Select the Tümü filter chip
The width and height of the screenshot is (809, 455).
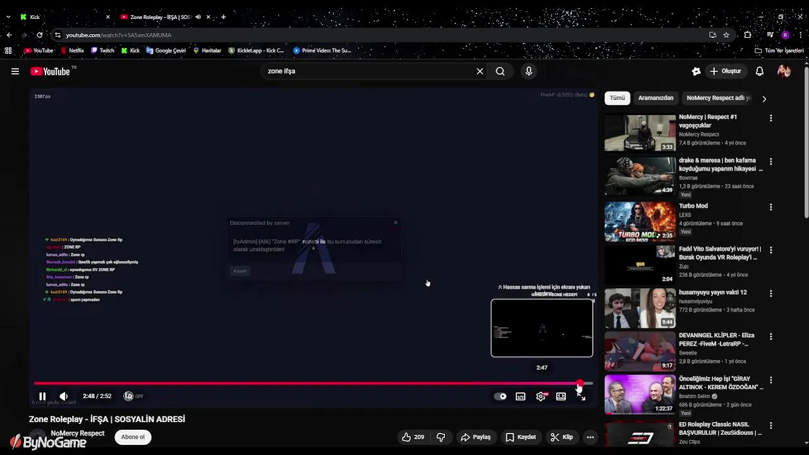[x=617, y=98]
